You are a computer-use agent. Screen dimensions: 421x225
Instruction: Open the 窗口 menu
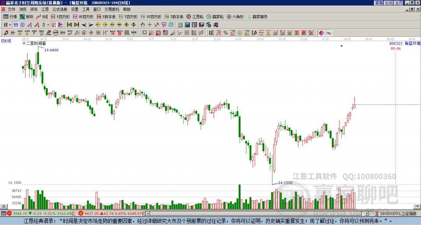97,9
